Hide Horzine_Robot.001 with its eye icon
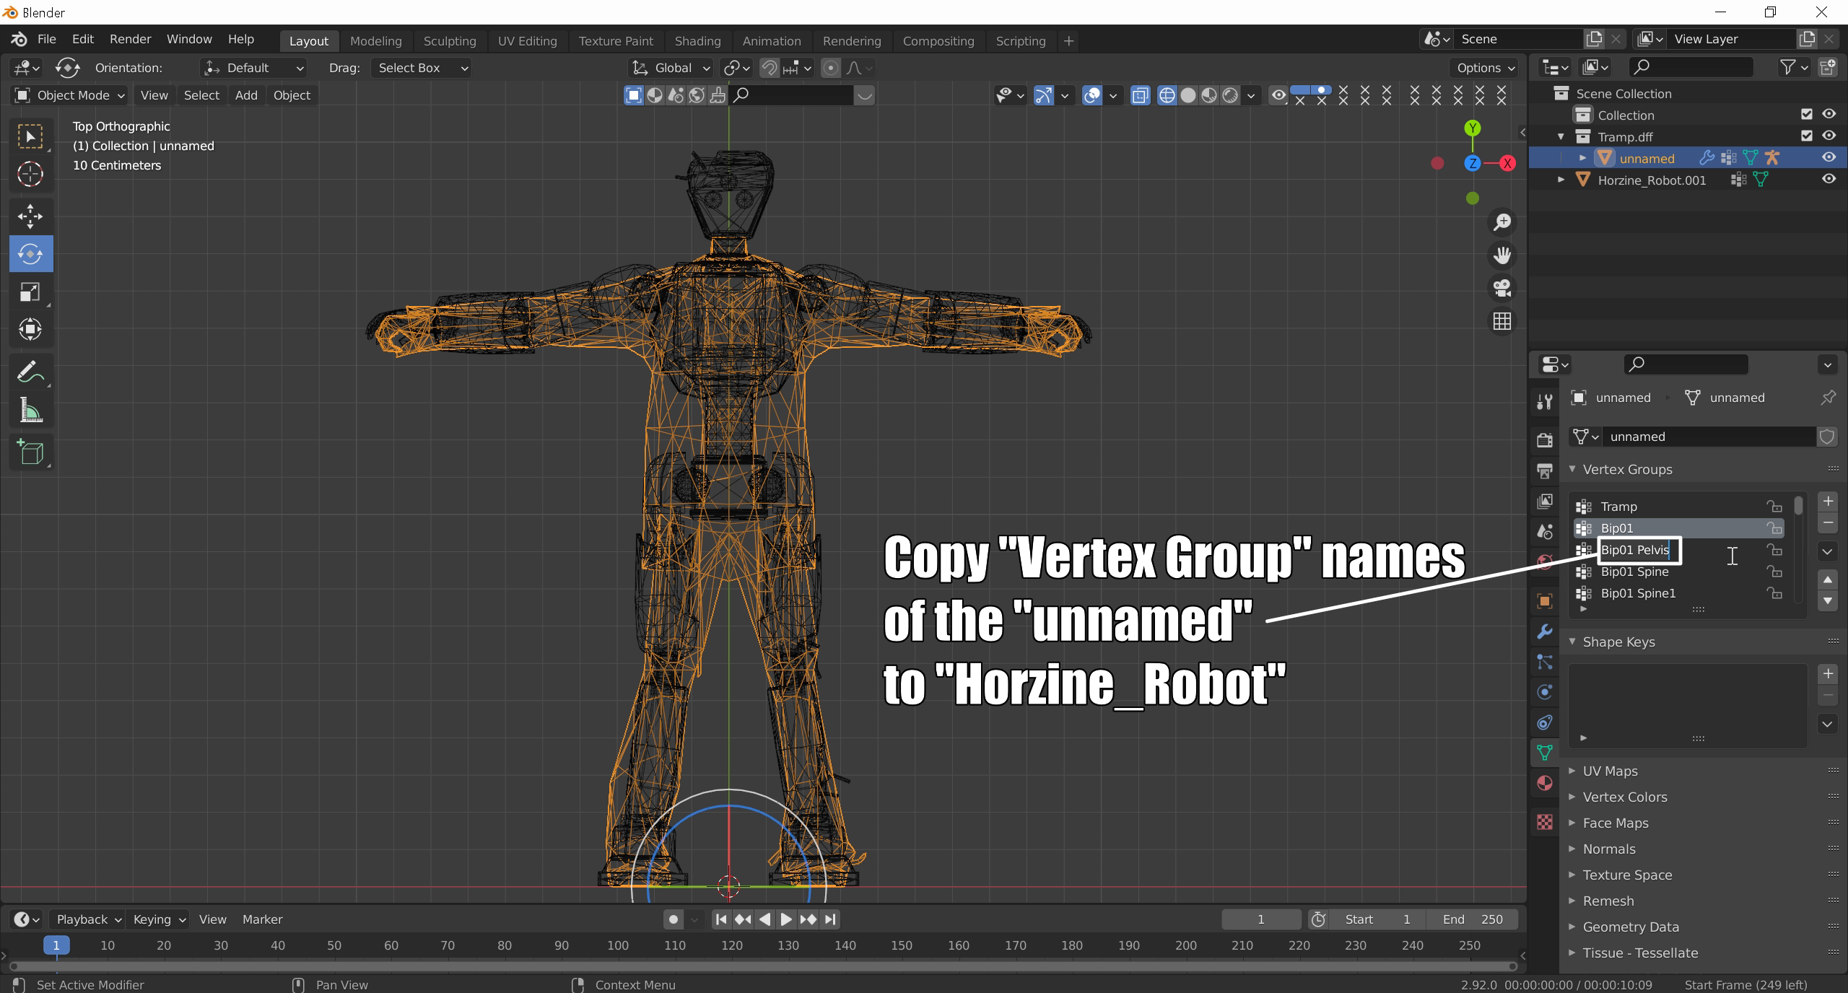Image resolution: width=1848 pixels, height=993 pixels. click(1829, 179)
